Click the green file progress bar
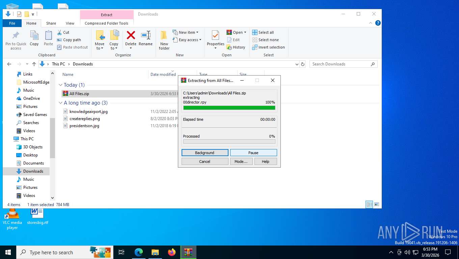This screenshot has width=459, height=259. [x=229, y=108]
